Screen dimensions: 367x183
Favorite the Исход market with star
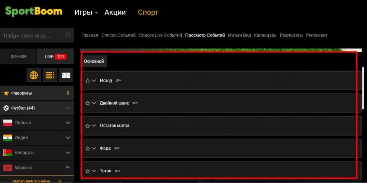88,81
